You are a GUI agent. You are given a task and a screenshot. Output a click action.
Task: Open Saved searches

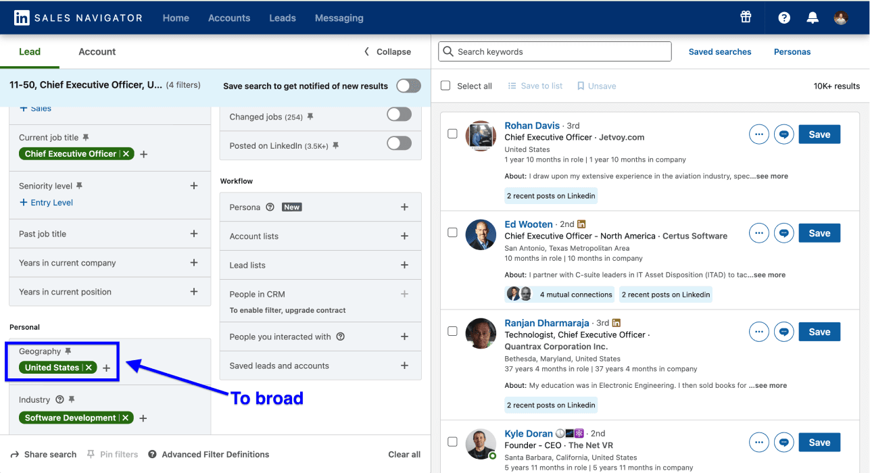719,51
